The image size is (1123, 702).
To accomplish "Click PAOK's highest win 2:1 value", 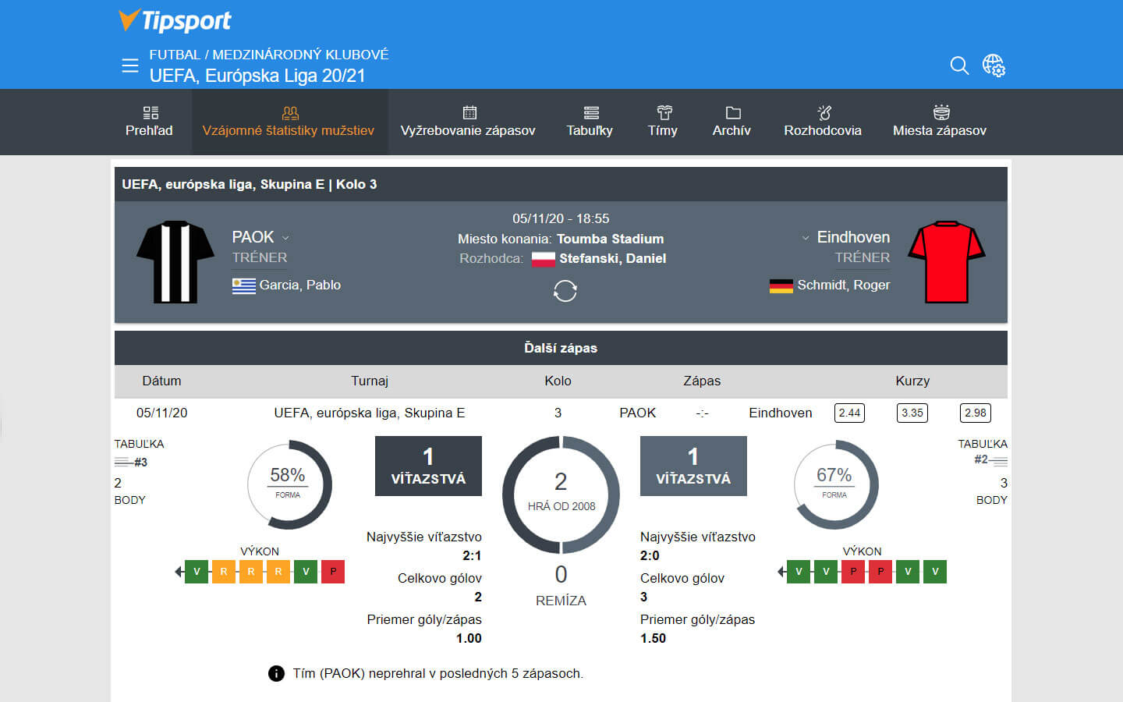I will (472, 555).
